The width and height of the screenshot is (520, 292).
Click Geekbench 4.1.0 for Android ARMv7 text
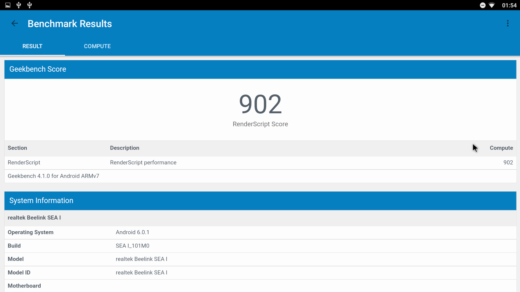click(x=53, y=176)
